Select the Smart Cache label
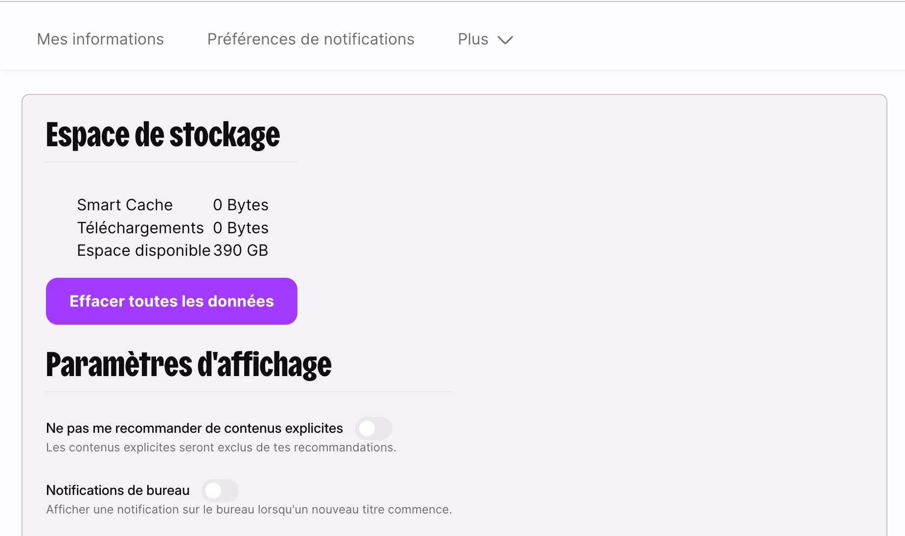 (125, 205)
